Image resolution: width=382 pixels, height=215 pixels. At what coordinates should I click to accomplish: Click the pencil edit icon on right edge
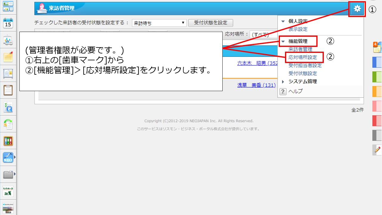(377, 150)
